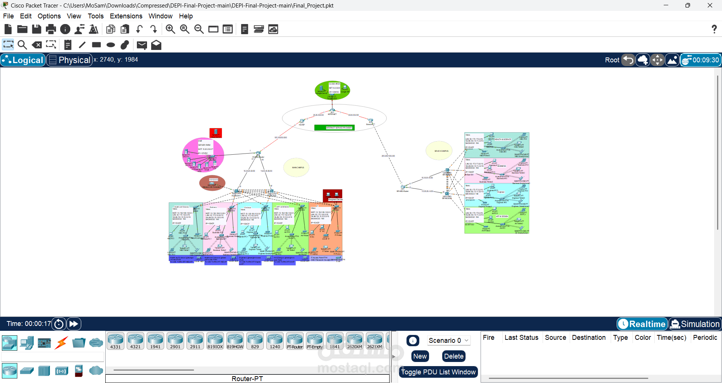Click Toggle PDU List Window
This screenshot has width=722, height=383.
[x=438, y=372]
